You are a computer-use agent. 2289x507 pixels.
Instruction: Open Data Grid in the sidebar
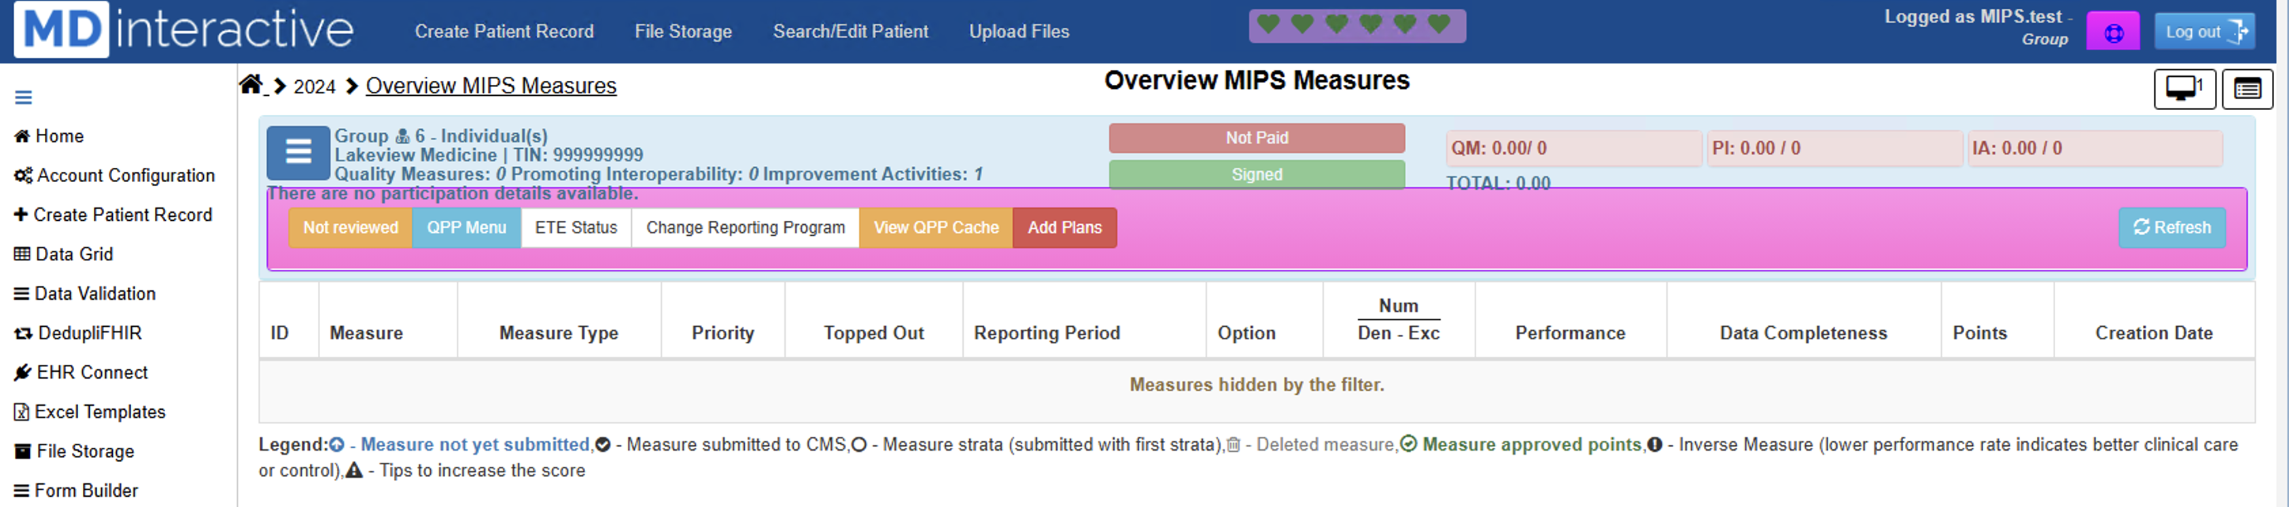click(x=63, y=254)
